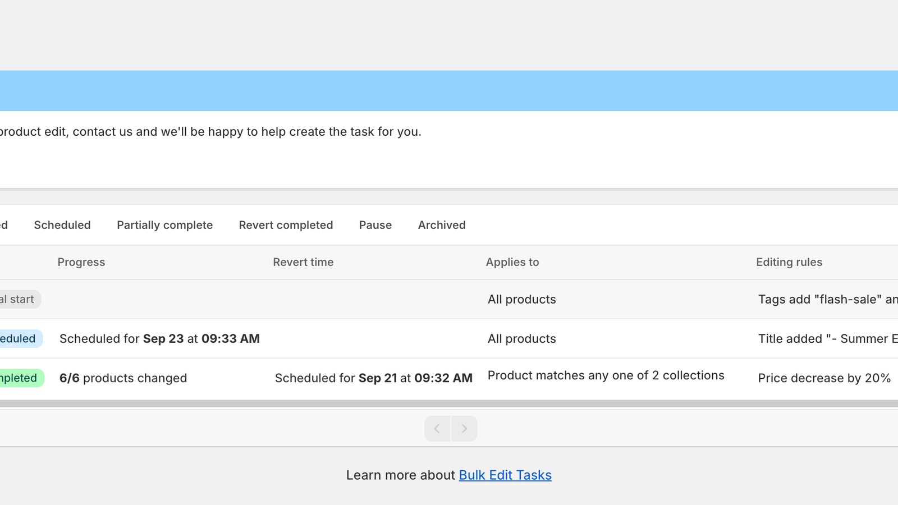Viewport: 898px width, 505px height.
Task: Show the Archived tab
Action: (x=442, y=225)
